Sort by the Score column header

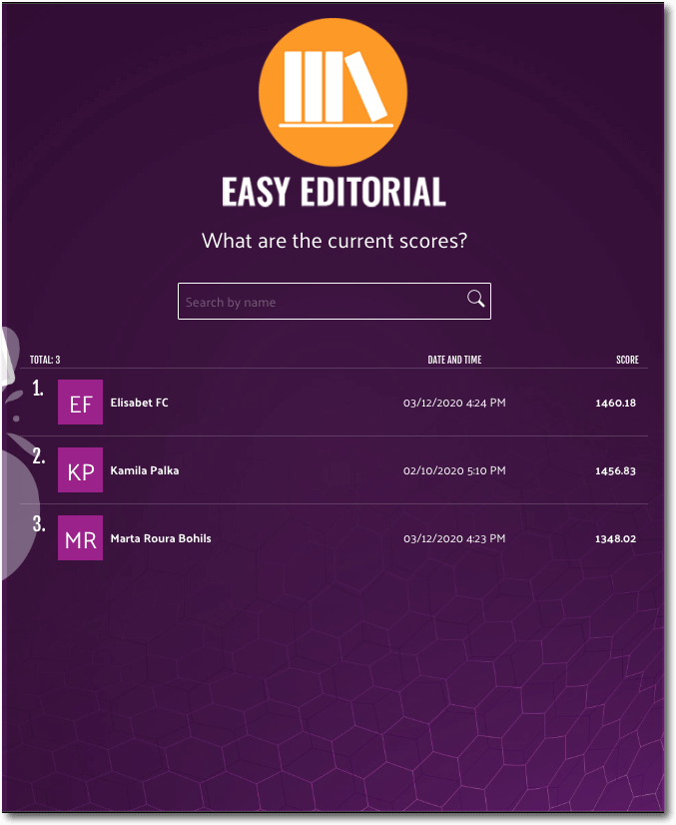(x=627, y=360)
